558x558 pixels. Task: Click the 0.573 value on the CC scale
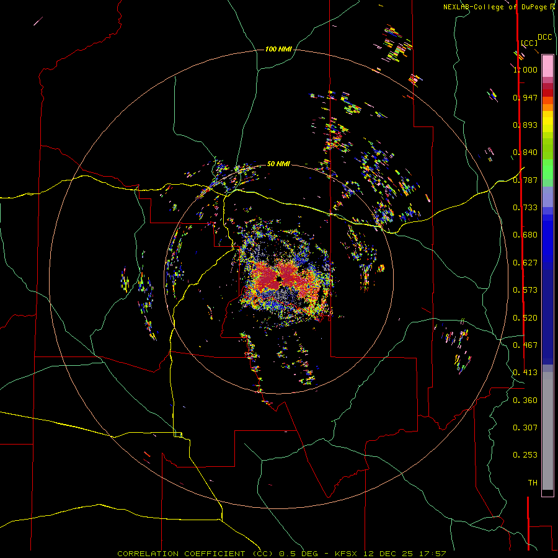tap(525, 290)
